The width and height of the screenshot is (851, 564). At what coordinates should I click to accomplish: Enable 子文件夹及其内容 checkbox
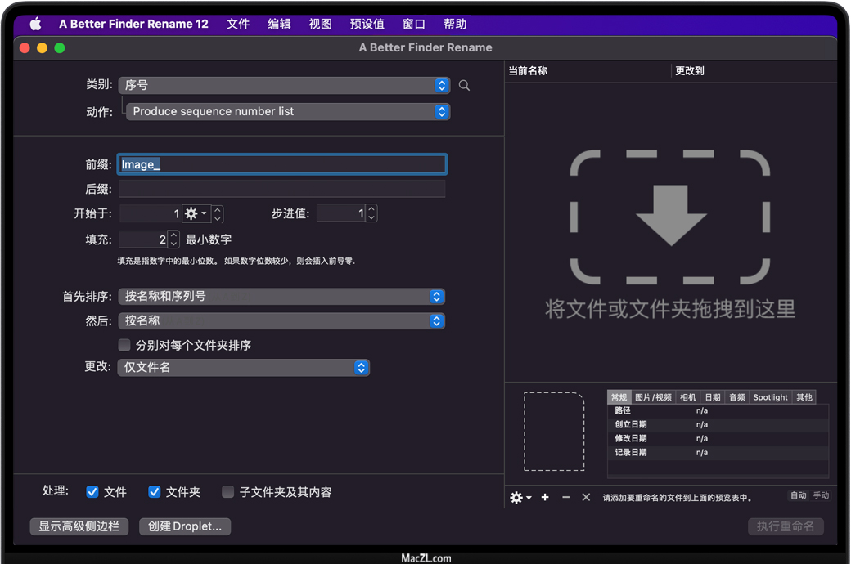[228, 492]
